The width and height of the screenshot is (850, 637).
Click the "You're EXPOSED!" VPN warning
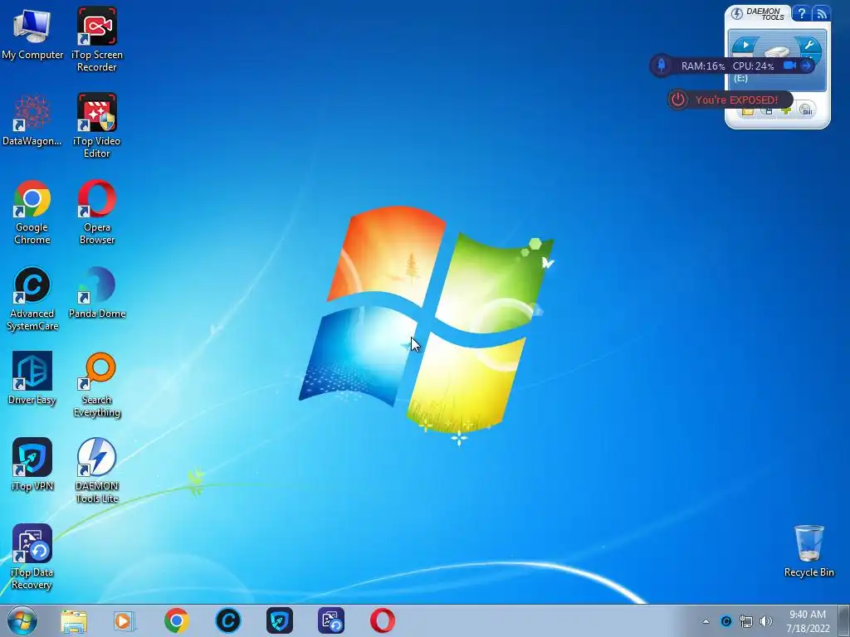coord(736,100)
